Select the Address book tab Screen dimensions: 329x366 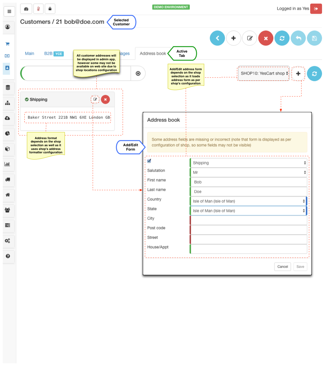[x=153, y=53]
